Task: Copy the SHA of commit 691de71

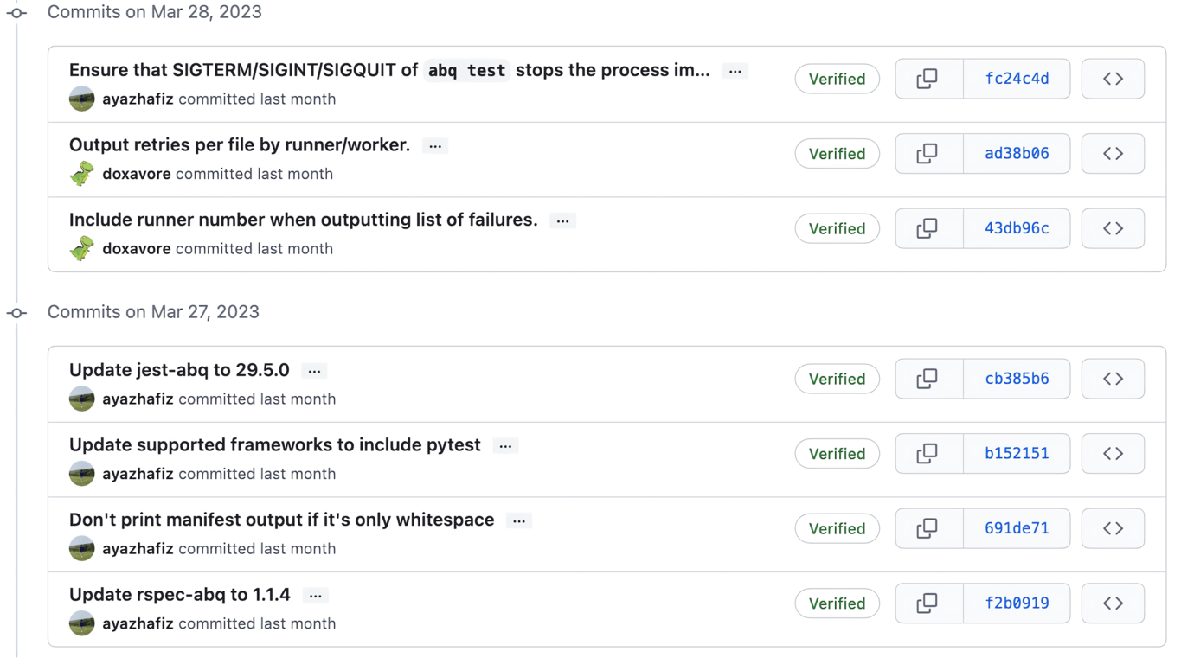Action: (928, 528)
